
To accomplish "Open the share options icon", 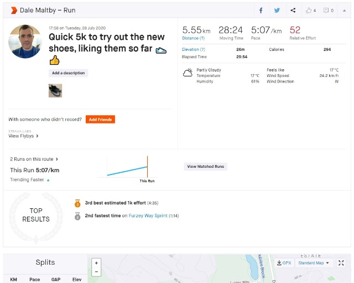I will [x=293, y=10].
